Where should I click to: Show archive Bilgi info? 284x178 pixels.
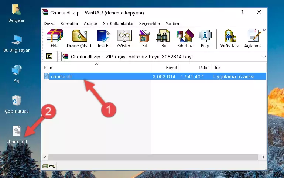click(205, 38)
